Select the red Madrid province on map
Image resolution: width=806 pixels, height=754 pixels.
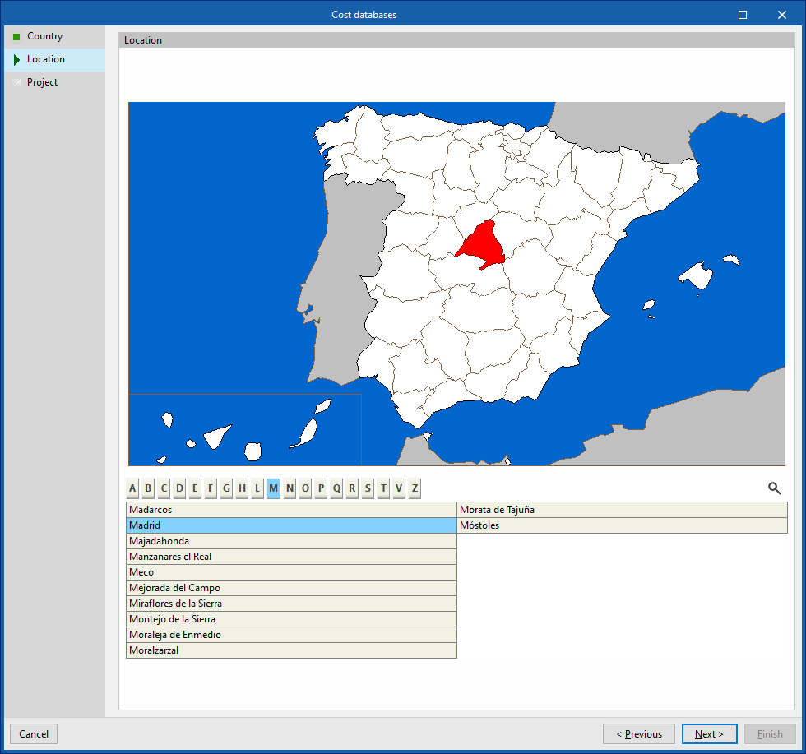point(482,246)
